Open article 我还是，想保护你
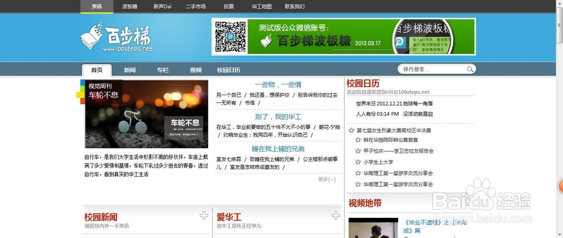 tap(269, 95)
